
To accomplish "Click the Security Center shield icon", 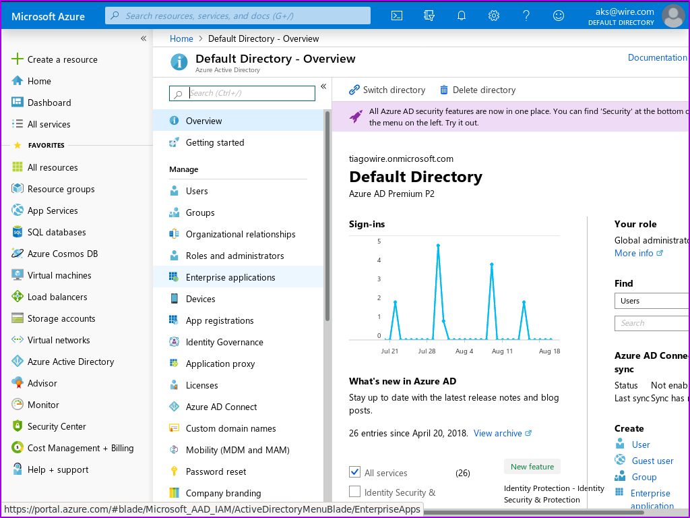I will (x=17, y=426).
